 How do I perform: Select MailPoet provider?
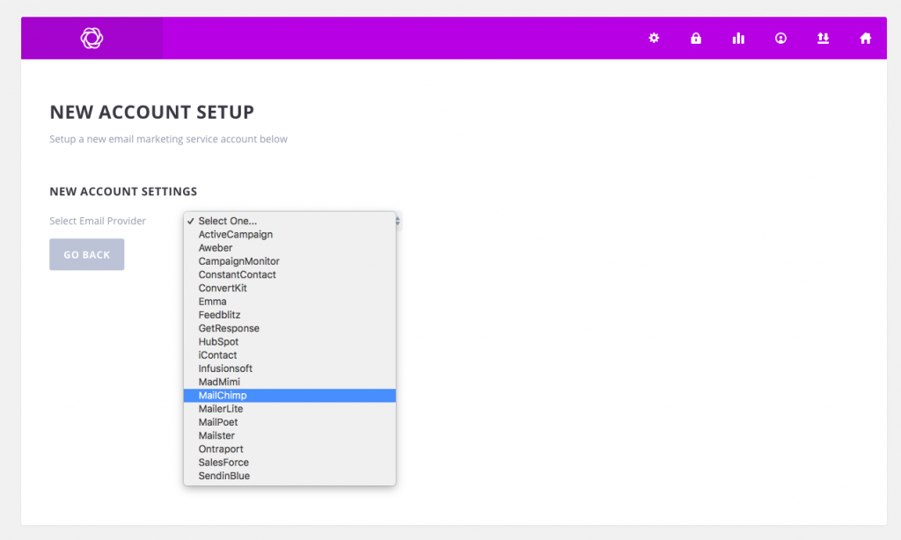289,422
